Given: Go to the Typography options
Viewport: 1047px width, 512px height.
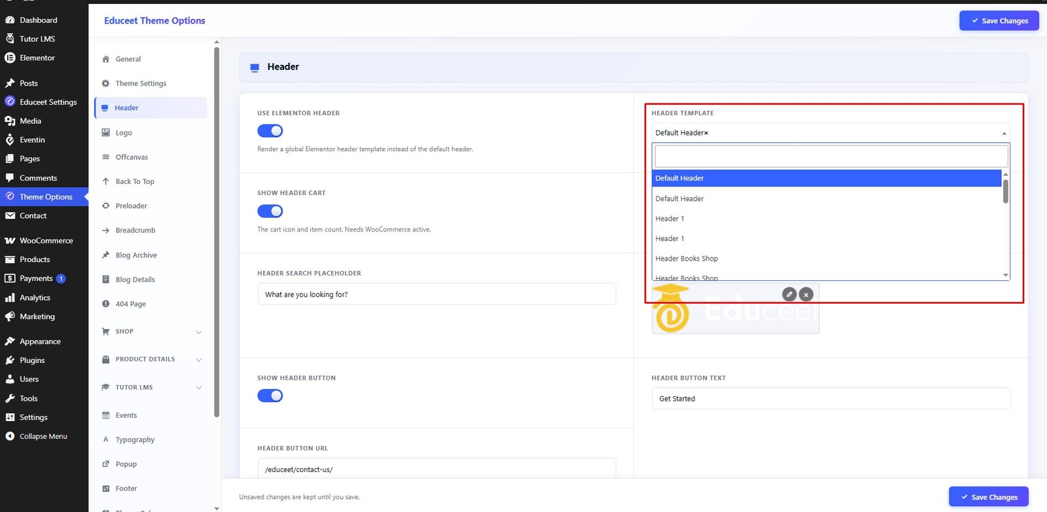Looking at the screenshot, I should pos(151,440).
